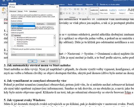The width and height of the screenshot is (134, 107).
Task: Select the 'Chyba programu' event
Action: (x=22, y=42)
